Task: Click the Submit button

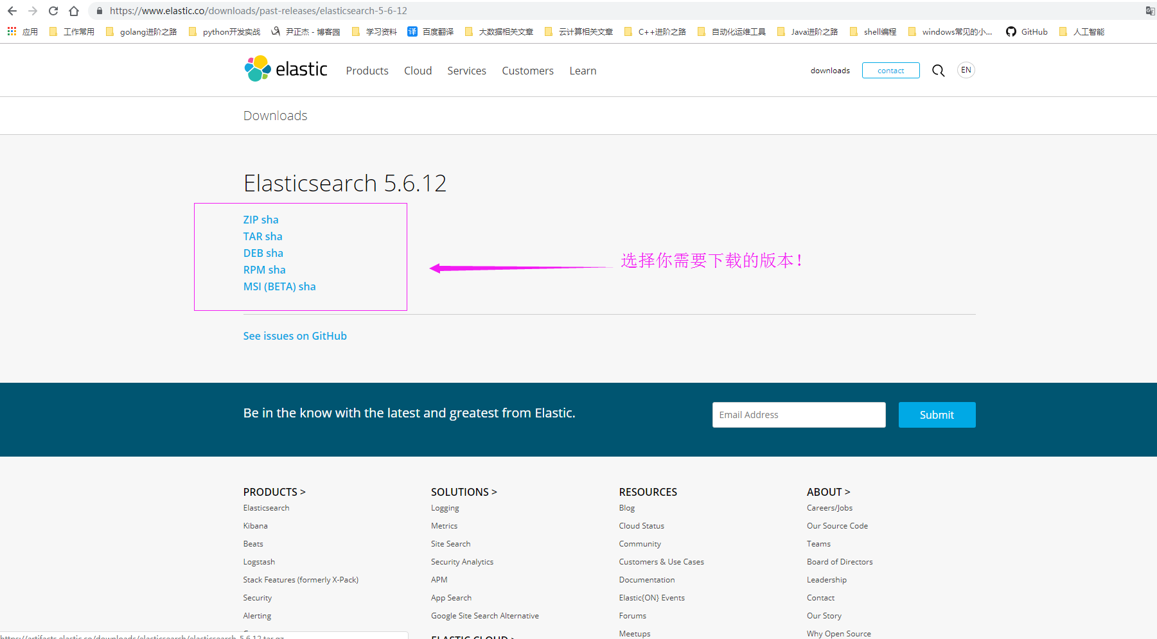Action: tap(937, 415)
